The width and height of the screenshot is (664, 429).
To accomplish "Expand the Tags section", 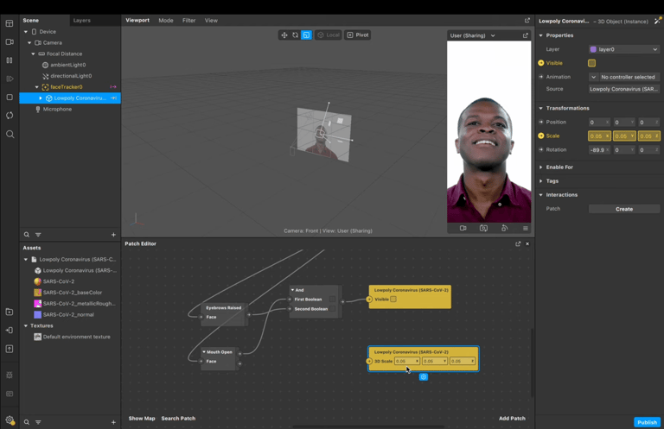I will (540, 181).
